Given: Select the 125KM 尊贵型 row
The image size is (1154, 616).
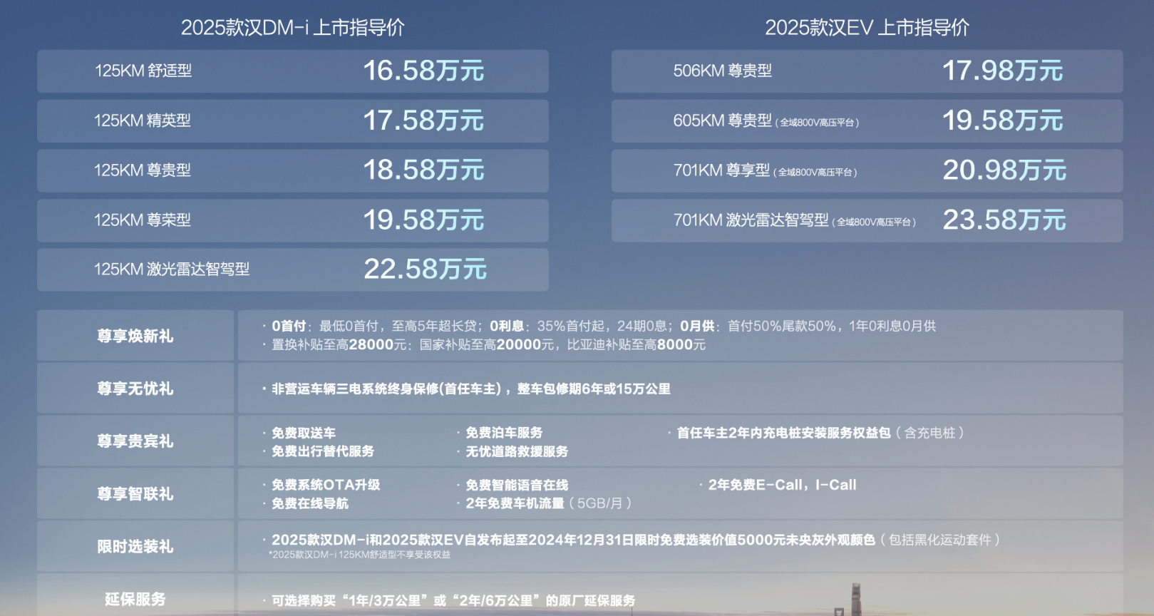Looking at the screenshot, I should tap(292, 170).
